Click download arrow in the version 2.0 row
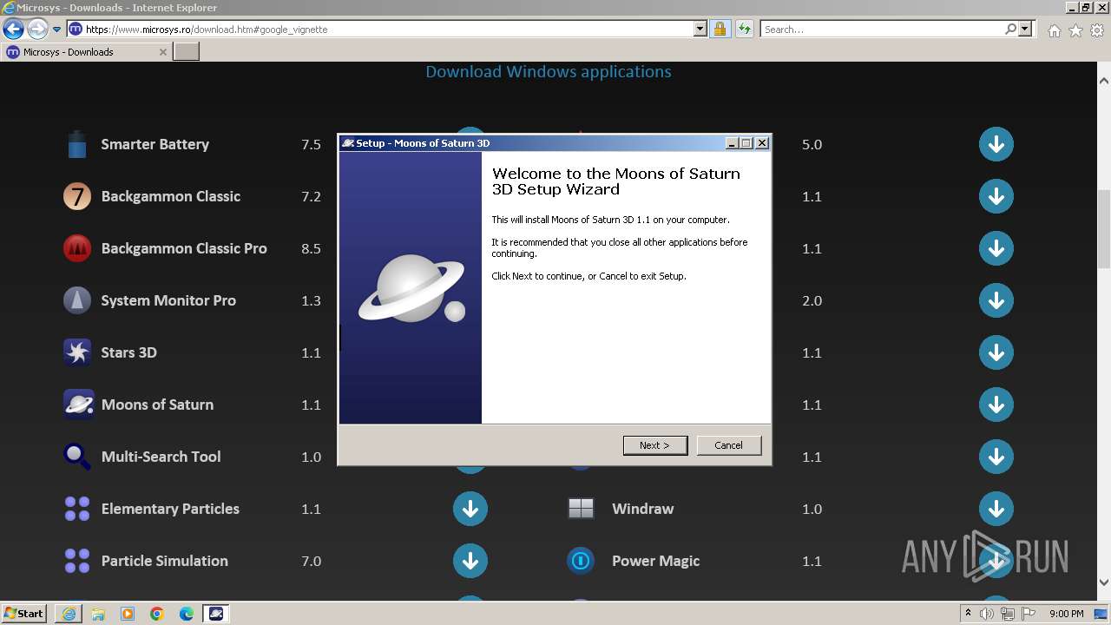 pos(996,300)
